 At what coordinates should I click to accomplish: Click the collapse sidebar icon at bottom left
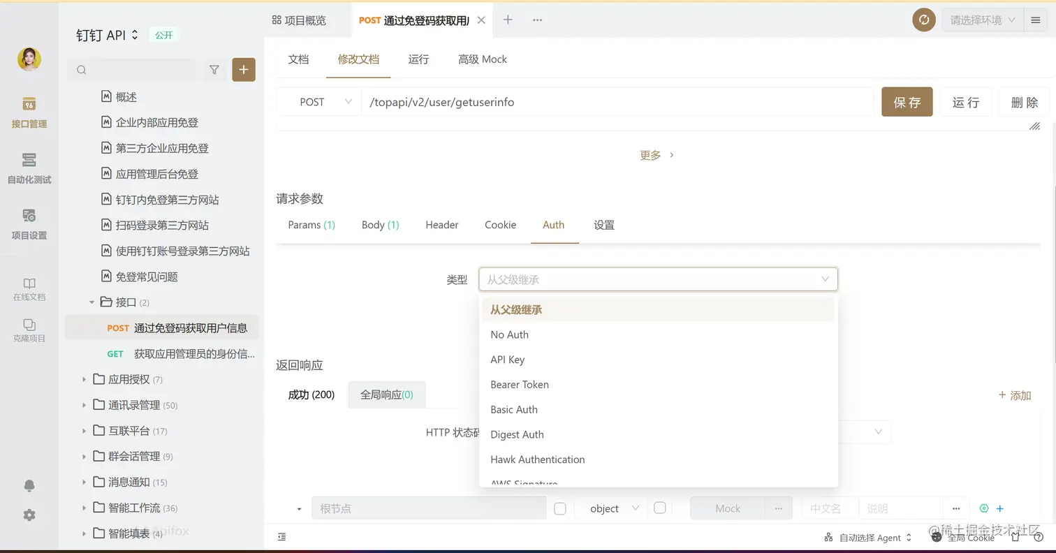tap(281, 537)
